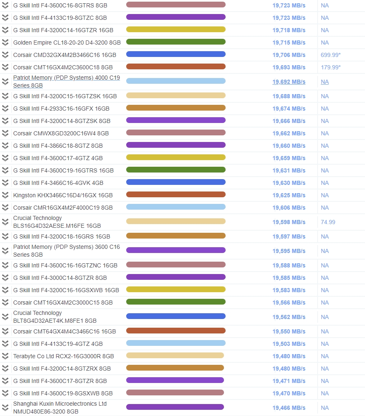Expand the Golden Empire CL18-20-20 row chevron
The height and width of the screenshot is (416, 365).
click(5, 43)
